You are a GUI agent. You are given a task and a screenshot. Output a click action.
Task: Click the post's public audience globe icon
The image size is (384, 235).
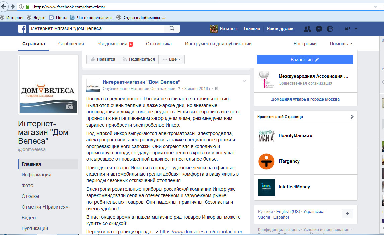[216, 89]
